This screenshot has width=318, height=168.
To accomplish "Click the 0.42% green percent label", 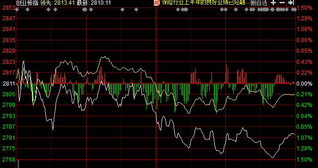I will point(305,105).
